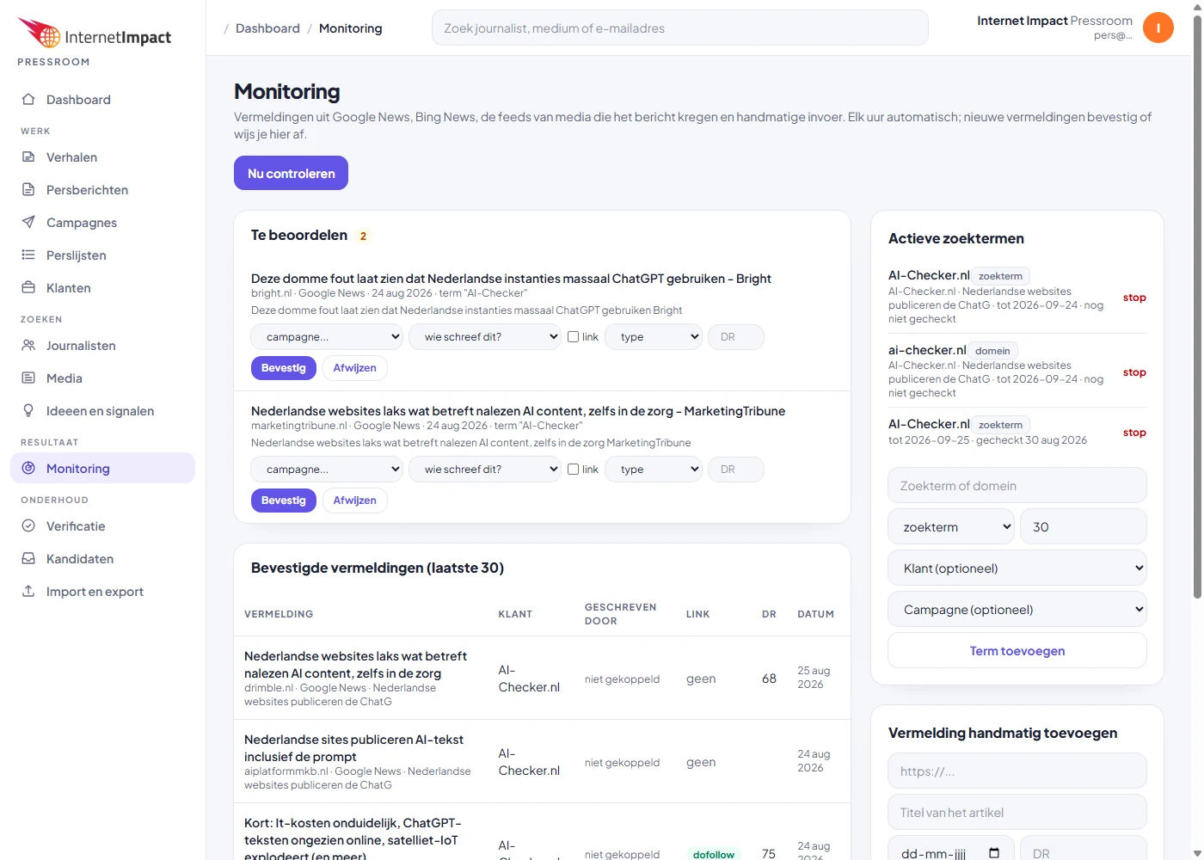Open campagne dropdown for MarketingTribune article
Viewport: 1204px width, 860px height.
tap(328, 470)
